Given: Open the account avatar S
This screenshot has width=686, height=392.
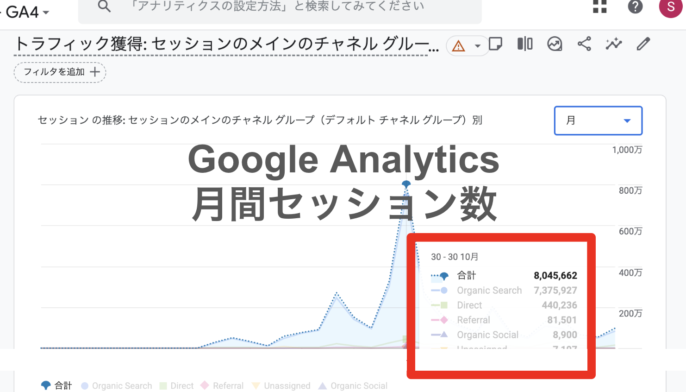Looking at the screenshot, I should tap(671, 7).
